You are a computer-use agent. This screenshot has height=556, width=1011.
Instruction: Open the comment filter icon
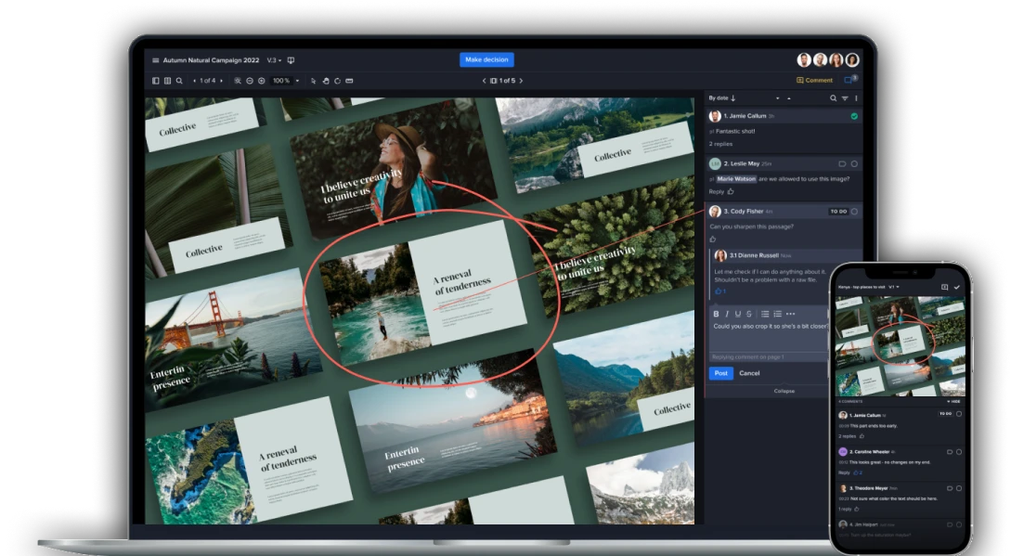click(x=845, y=98)
